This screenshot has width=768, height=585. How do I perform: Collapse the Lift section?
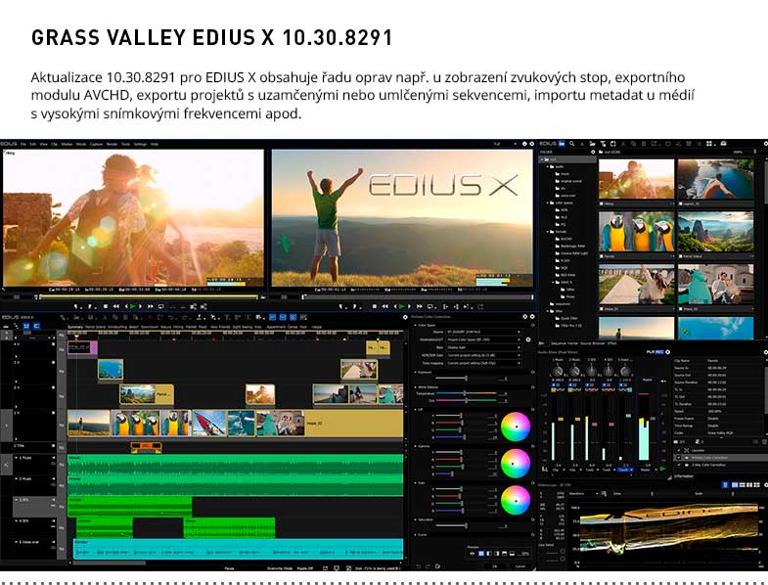coord(416,409)
